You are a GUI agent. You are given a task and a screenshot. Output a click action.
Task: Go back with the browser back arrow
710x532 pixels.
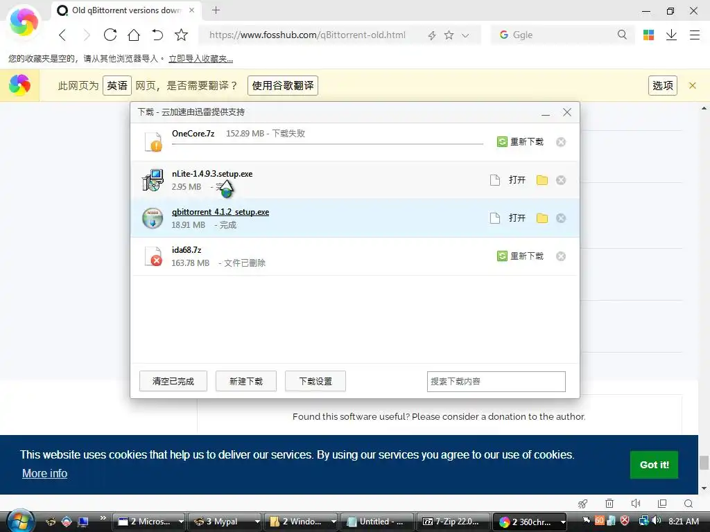(62, 35)
